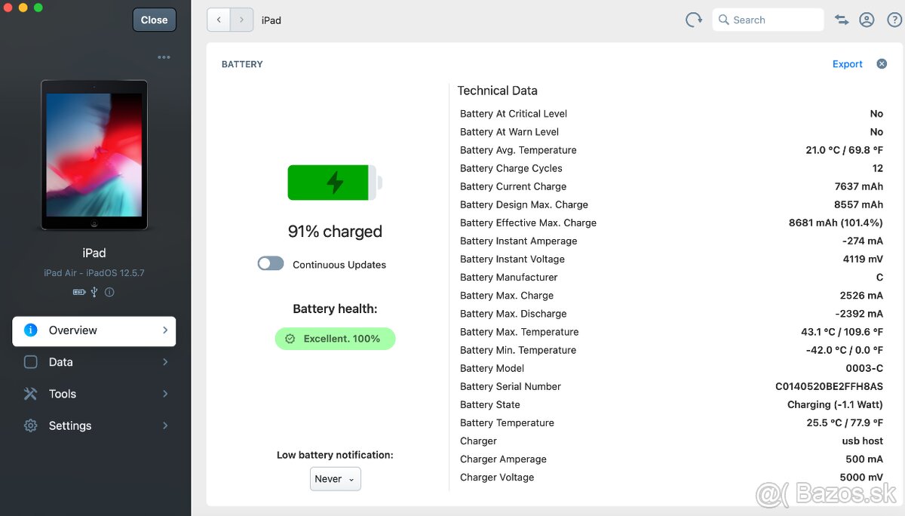This screenshot has width=905, height=516.
Task: Click the Export link
Action: pos(847,64)
